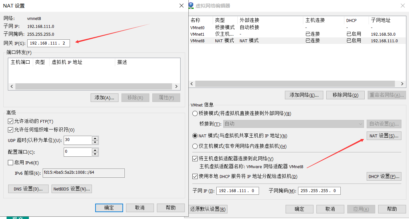Click 添加网络 button
This screenshot has width=409, height=219.
[304, 95]
